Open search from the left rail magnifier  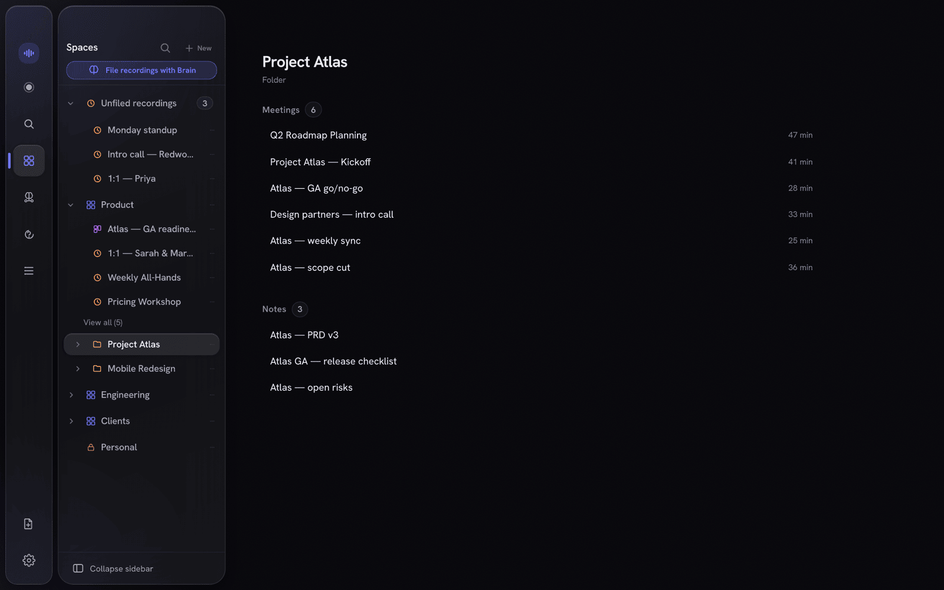click(x=29, y=124)
